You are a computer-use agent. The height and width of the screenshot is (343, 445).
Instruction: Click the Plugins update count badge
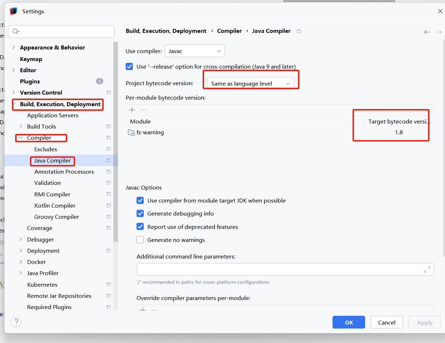click(x=100, y=81)
